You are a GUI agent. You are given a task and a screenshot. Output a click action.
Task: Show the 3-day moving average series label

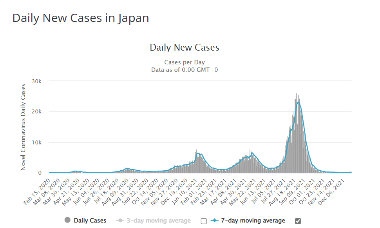click(158, 221)
